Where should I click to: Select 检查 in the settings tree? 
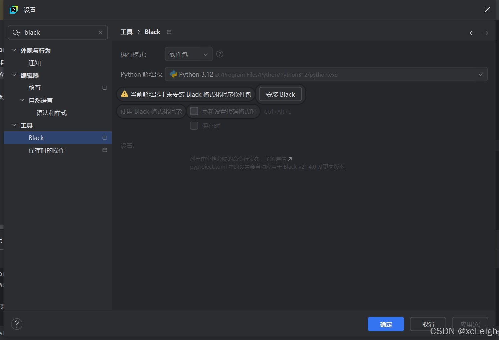click(35, 88)
